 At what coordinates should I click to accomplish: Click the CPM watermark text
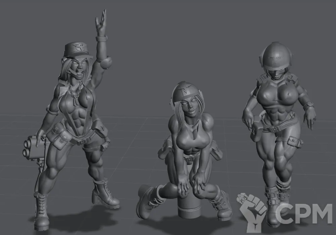tap(304, 213)
